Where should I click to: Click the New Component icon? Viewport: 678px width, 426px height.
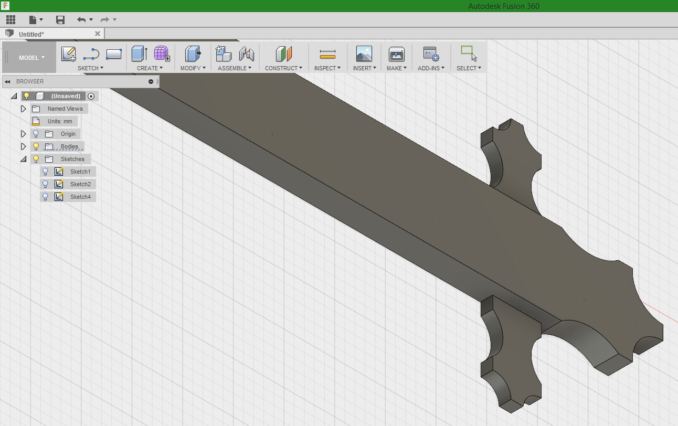coord(224,54)
